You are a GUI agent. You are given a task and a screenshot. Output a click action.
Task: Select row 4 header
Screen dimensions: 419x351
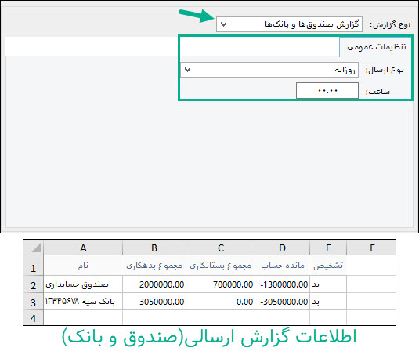coord(34,317)
